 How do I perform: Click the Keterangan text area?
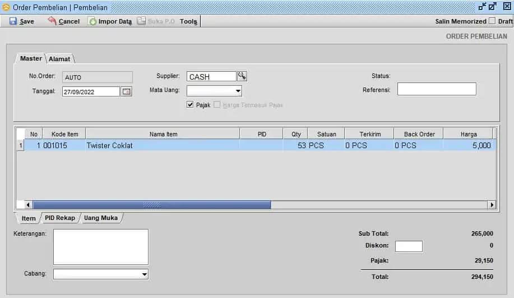(x=101, y=247)
